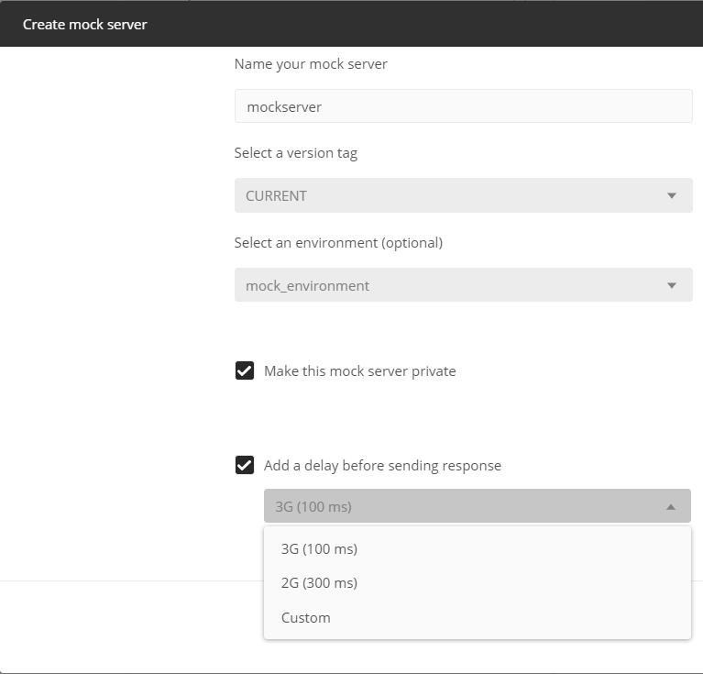Click the "Create mock server" header title

click(x=85, y=25)
